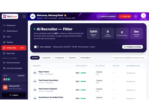Viewport: 149px width, 112px height.
Task: Click Queued badge for Patel Sanket Sureshbhai
Action: point(99,80)
